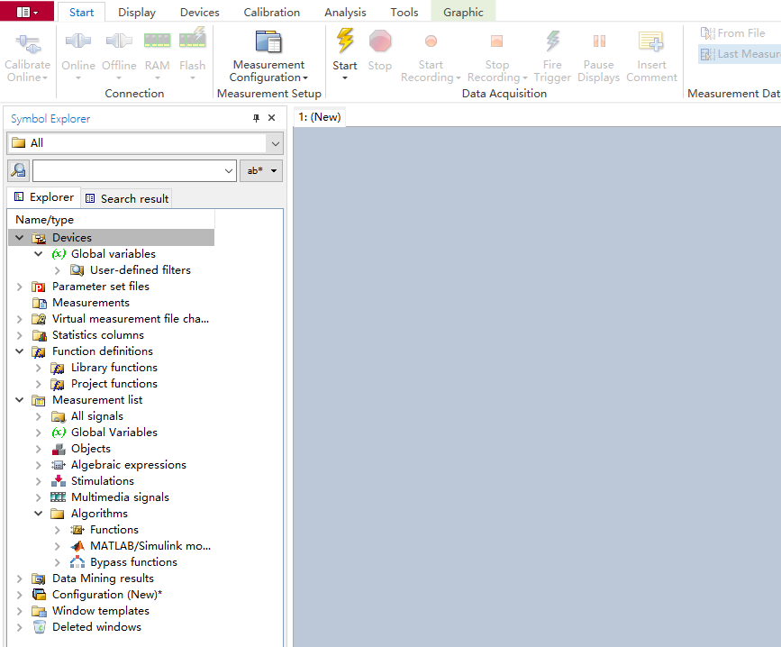Click the RAM memory icon
The height and width of the screenshot is (647, 781).
(158, 41)
